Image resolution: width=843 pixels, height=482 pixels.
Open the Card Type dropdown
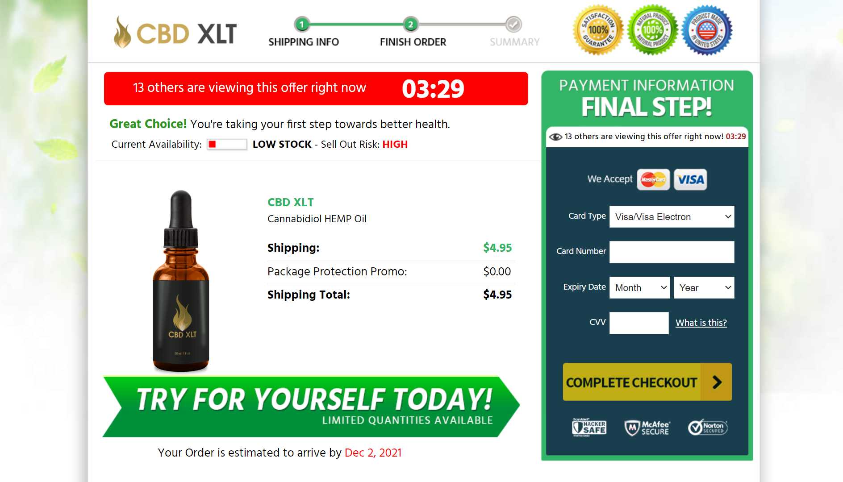[672, 217]
